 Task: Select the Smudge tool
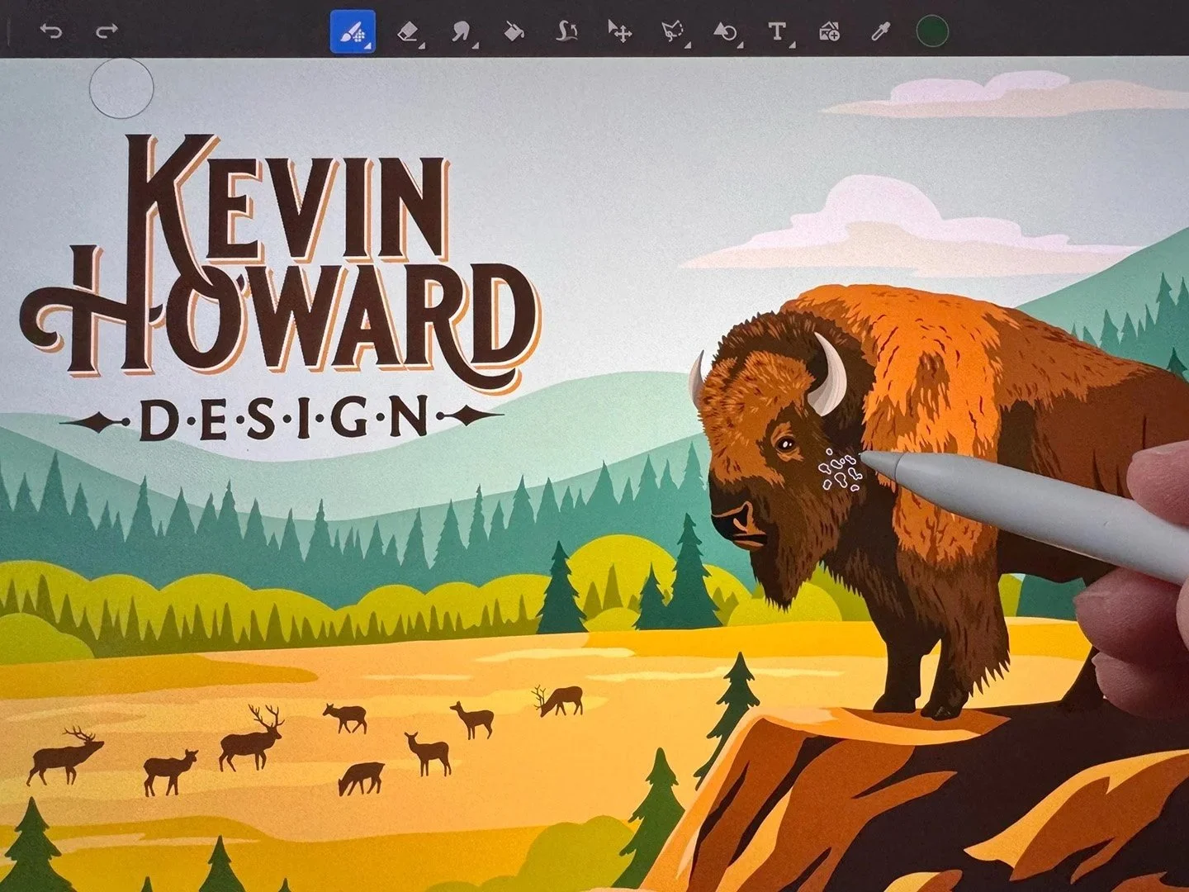462,32
